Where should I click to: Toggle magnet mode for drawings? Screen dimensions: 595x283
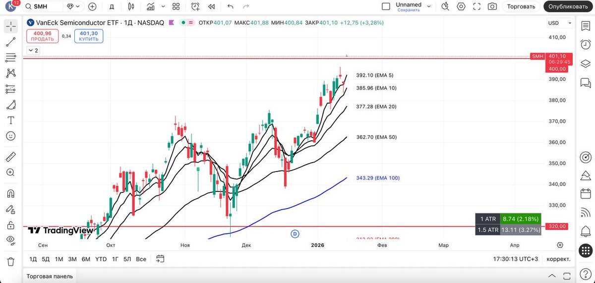(10, 193)
